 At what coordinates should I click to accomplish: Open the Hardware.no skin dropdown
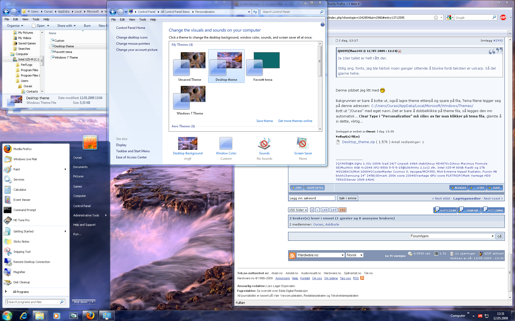pos(321,255)
